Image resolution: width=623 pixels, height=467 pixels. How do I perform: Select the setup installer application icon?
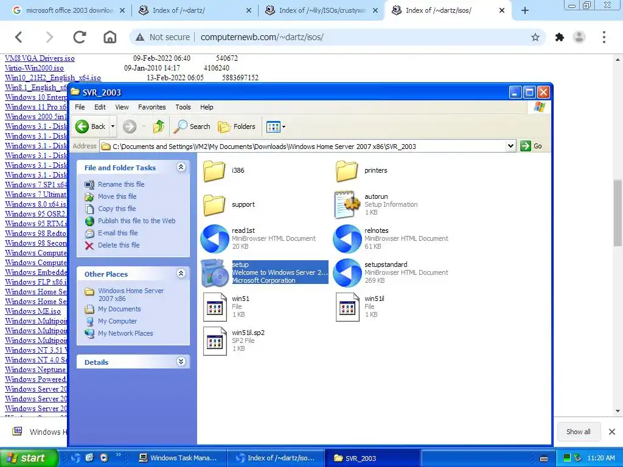(x=215, y=273)
